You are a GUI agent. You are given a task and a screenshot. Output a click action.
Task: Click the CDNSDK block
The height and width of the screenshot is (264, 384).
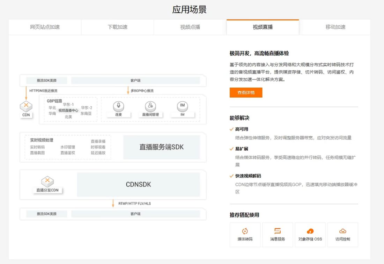(138, 185)
